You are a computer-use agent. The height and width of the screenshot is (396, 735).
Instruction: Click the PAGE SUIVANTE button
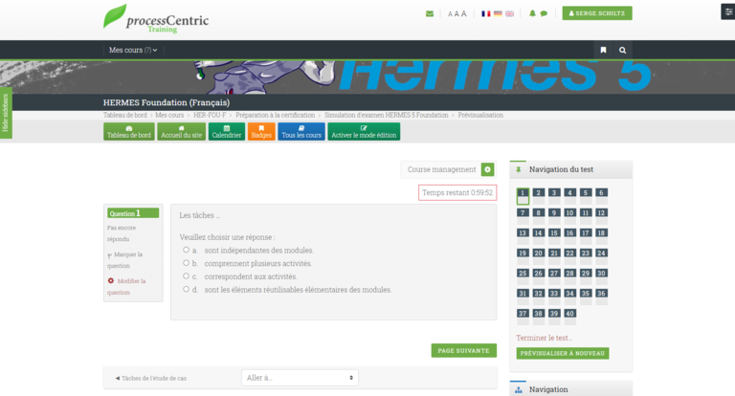point(463,350)
